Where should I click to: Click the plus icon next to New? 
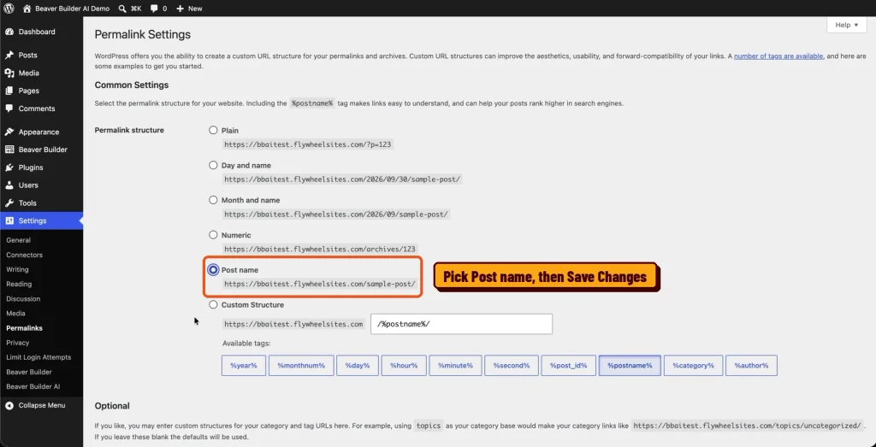point(180,9)
